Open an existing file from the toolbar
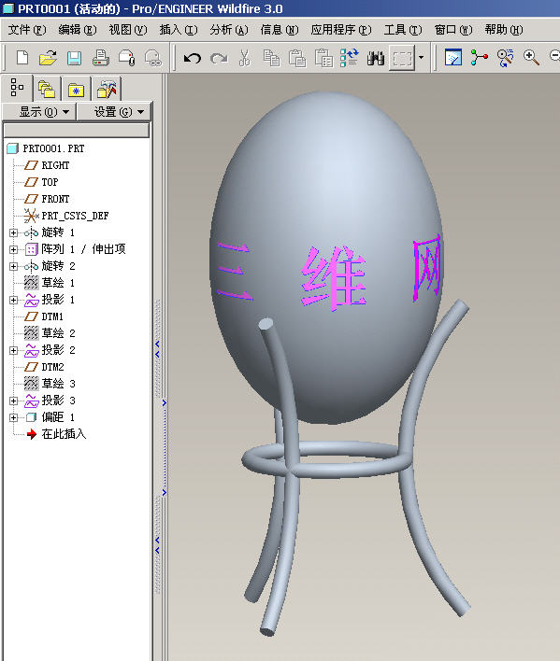The image size is (560, 661). click(48, 57)
